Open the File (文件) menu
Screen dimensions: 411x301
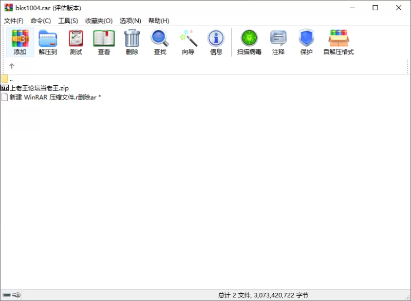point(14,21)
